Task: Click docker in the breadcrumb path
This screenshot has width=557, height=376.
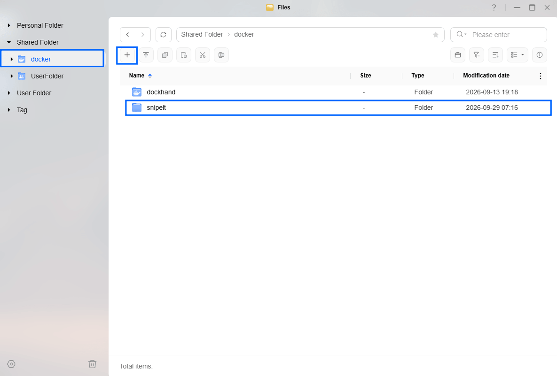Action: coord(244,34)
